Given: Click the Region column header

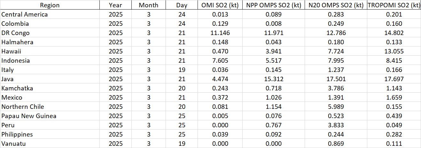Looking at the screenshot, I should point(50,5).
